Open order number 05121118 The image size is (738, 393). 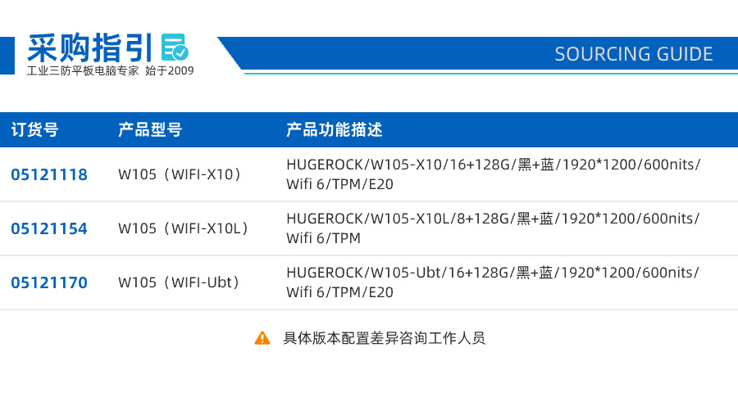point(49,174)
